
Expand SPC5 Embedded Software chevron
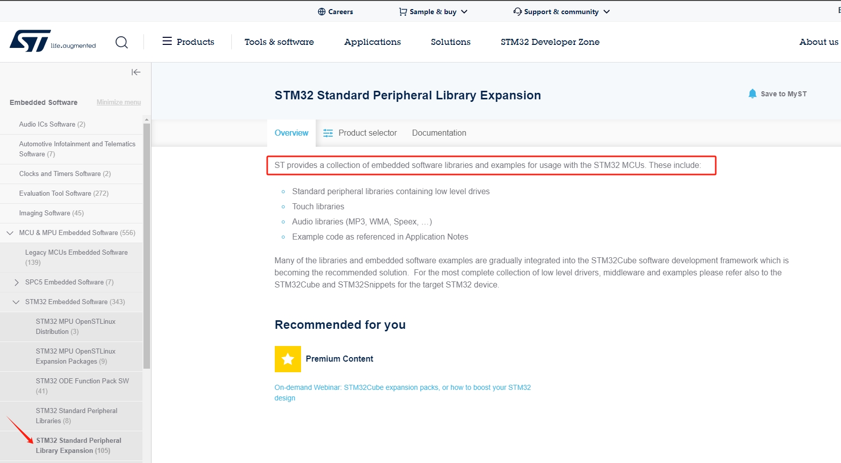[x=17, y=282]
